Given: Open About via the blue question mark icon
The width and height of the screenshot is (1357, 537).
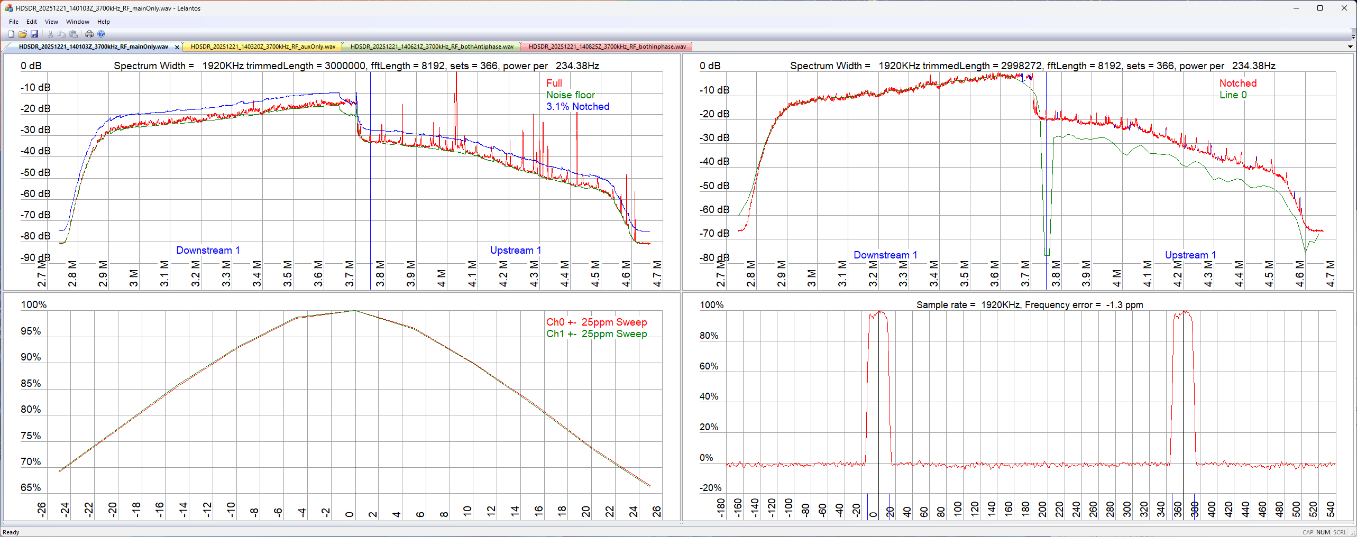Looking at the screenshot, I should click(101, 34).
